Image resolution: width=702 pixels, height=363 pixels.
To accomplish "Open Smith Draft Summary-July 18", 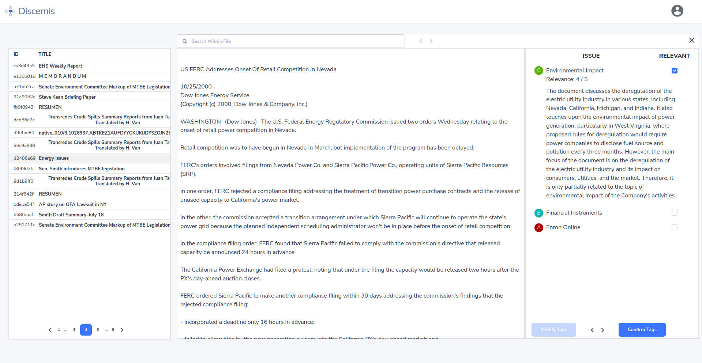I will coord(90,215).
